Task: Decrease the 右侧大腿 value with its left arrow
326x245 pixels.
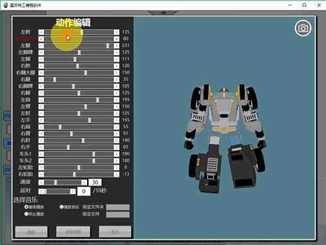Action: (41, 73)
